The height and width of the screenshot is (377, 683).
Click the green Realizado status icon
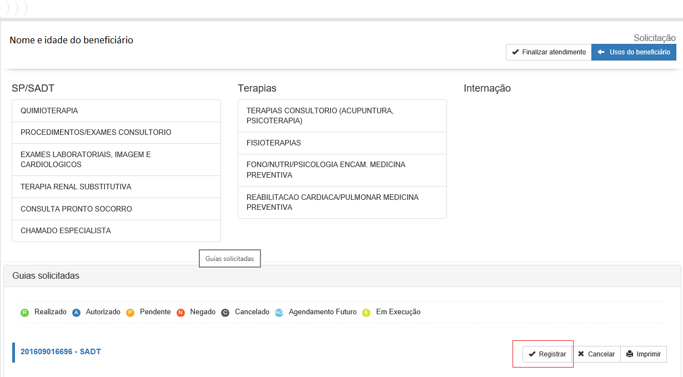(24, 312)
